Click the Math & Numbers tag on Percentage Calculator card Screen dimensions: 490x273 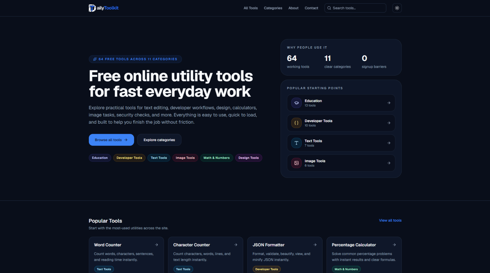346,269
